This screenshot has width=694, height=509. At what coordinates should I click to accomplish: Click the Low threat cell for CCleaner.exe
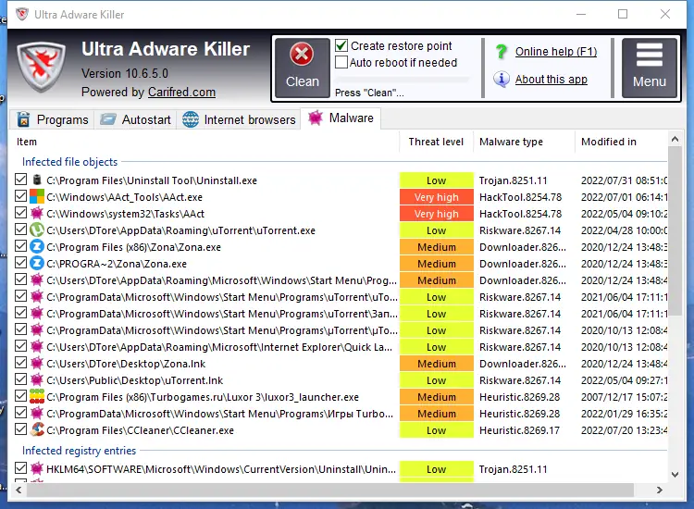(437, 430)
